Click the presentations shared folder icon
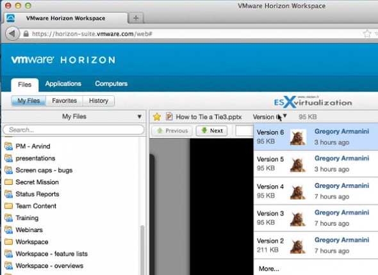Screen dimensions: 378x275 [x=9, y=158]
